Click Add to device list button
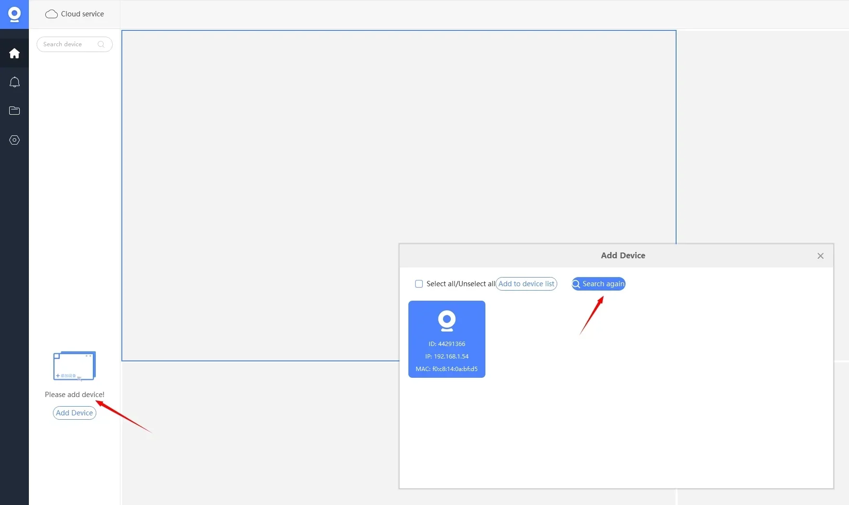 tap(526, 284)
